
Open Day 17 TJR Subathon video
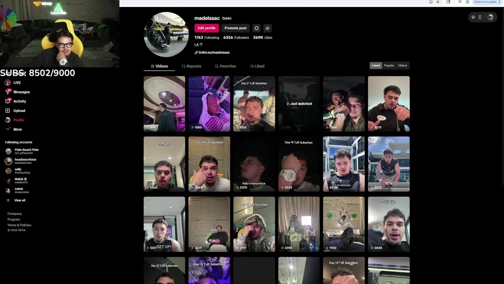(x=164, y=271)
